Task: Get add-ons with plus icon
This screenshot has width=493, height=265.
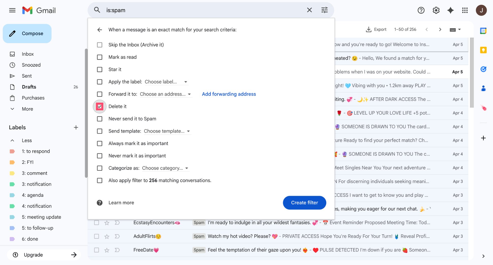Action: (483, 138)
